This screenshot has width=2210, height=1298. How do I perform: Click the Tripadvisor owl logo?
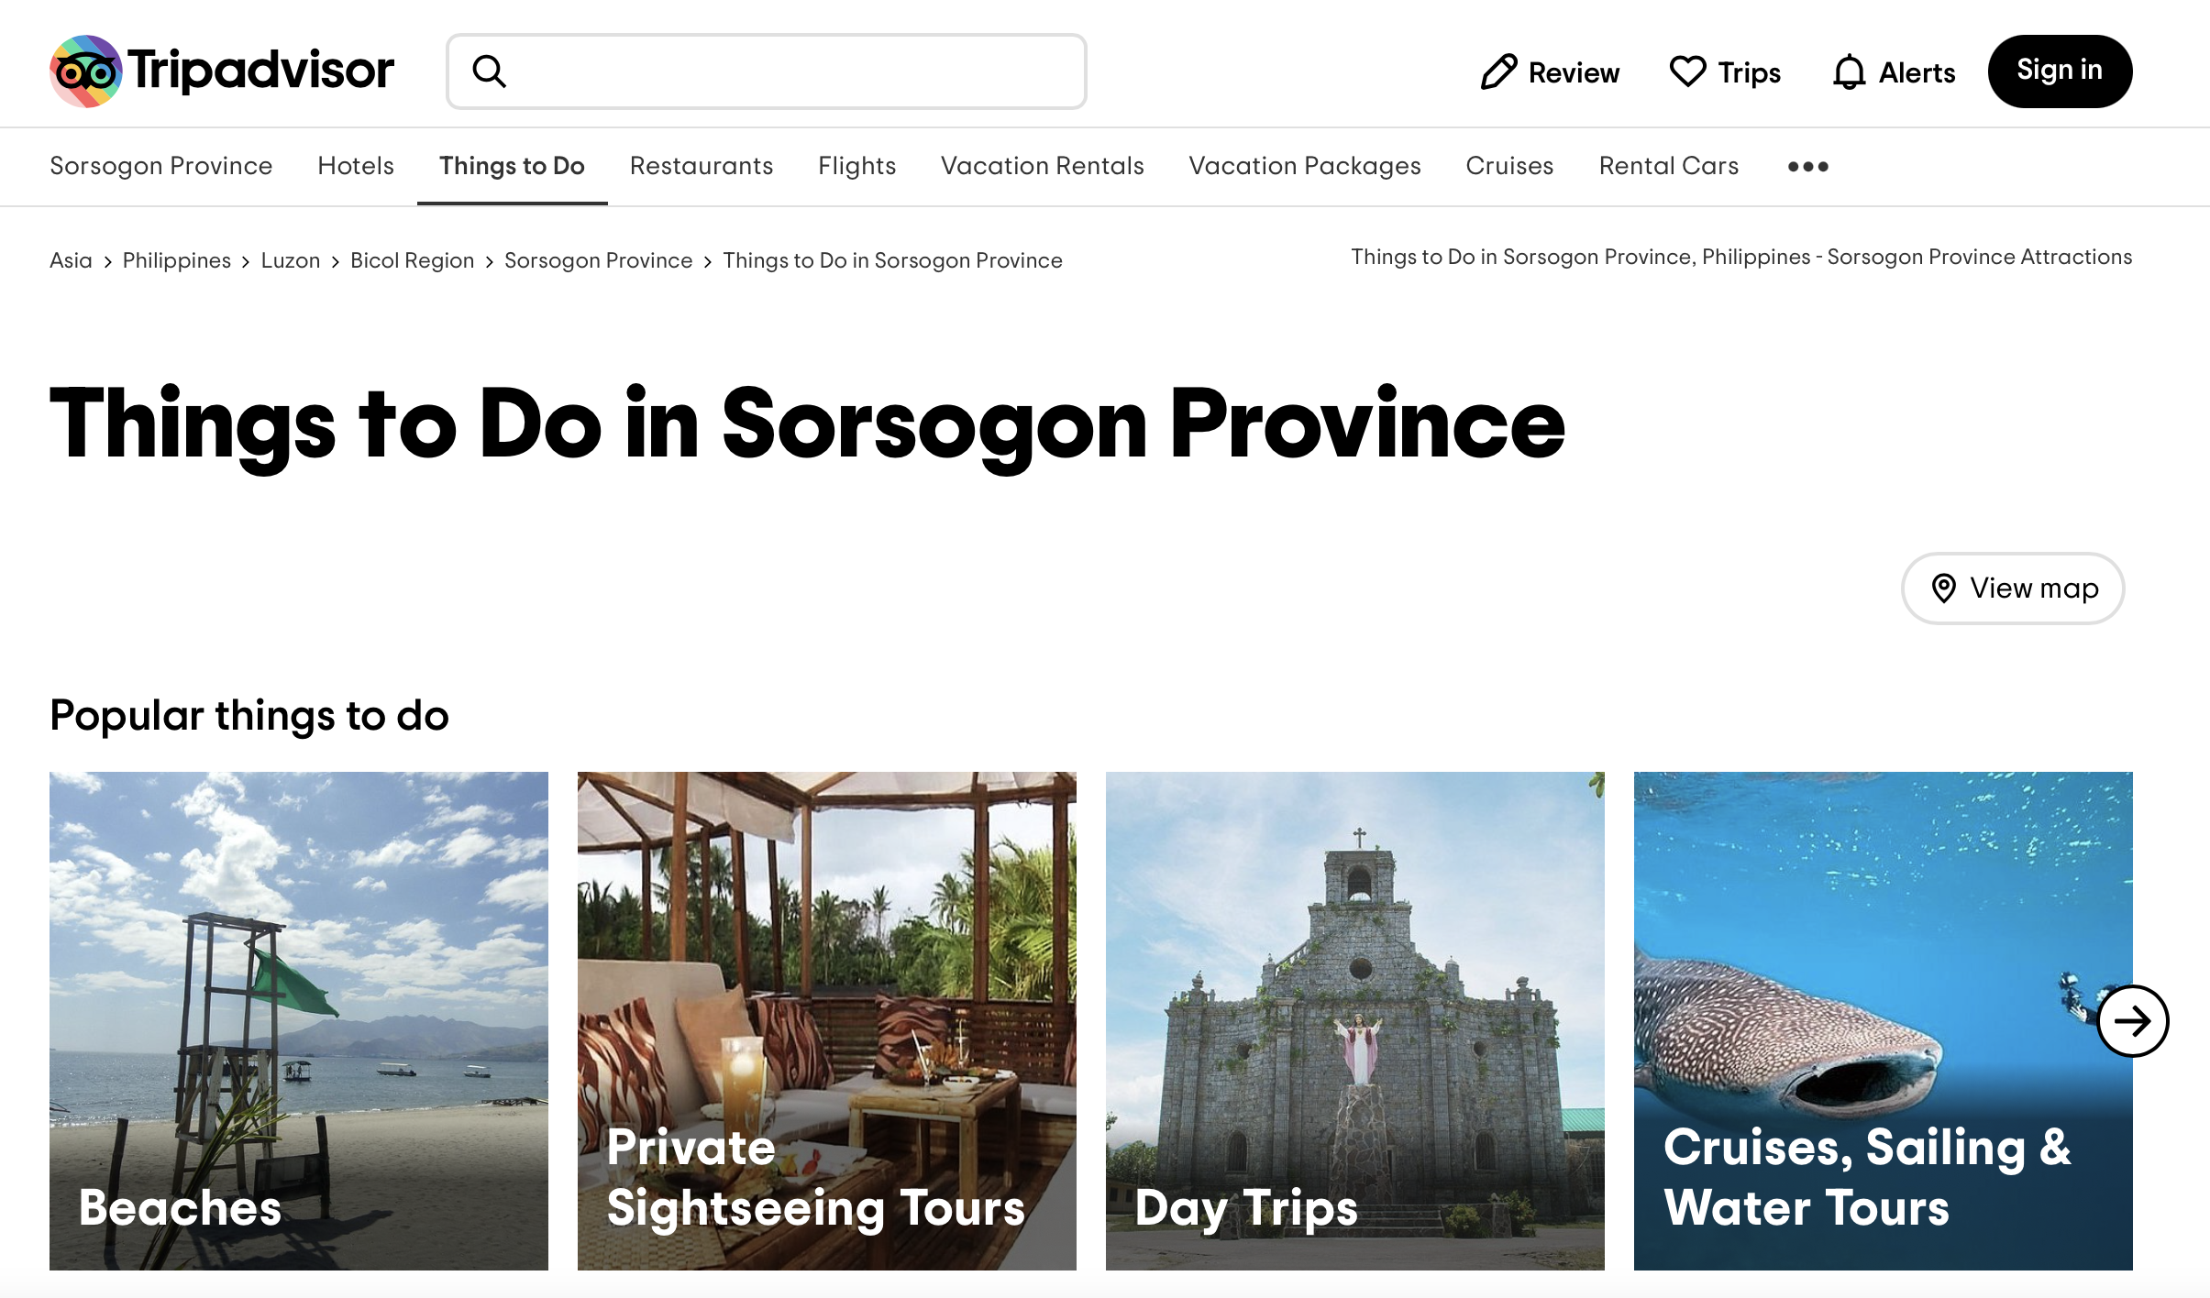click(86, 71)
